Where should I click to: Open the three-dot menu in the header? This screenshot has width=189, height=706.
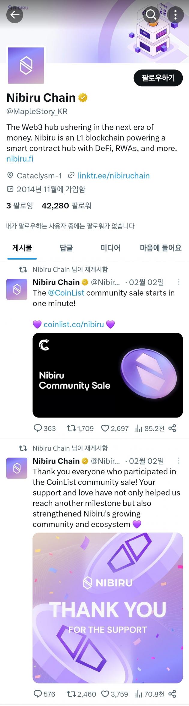175,14
